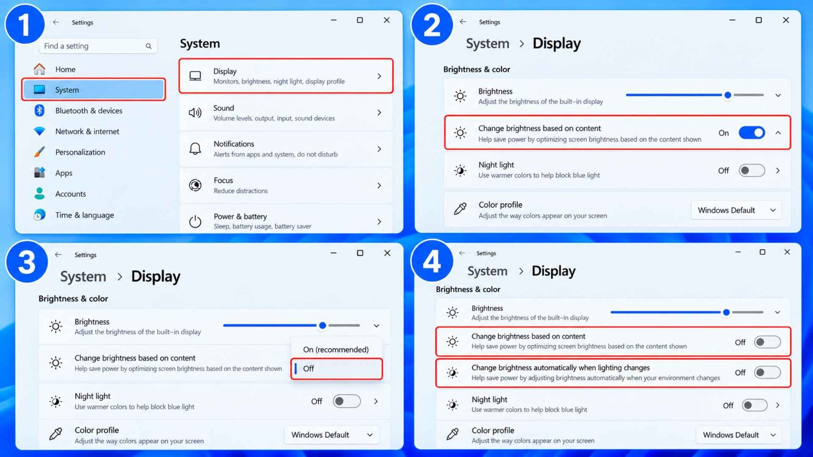The image size is (813, 457).
Task: Toggle Night light switch in window 3
Action: tap(347, 401)
